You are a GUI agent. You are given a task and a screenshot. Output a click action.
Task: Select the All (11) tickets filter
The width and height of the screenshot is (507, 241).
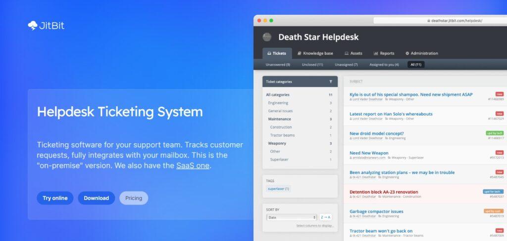point(416,65)
